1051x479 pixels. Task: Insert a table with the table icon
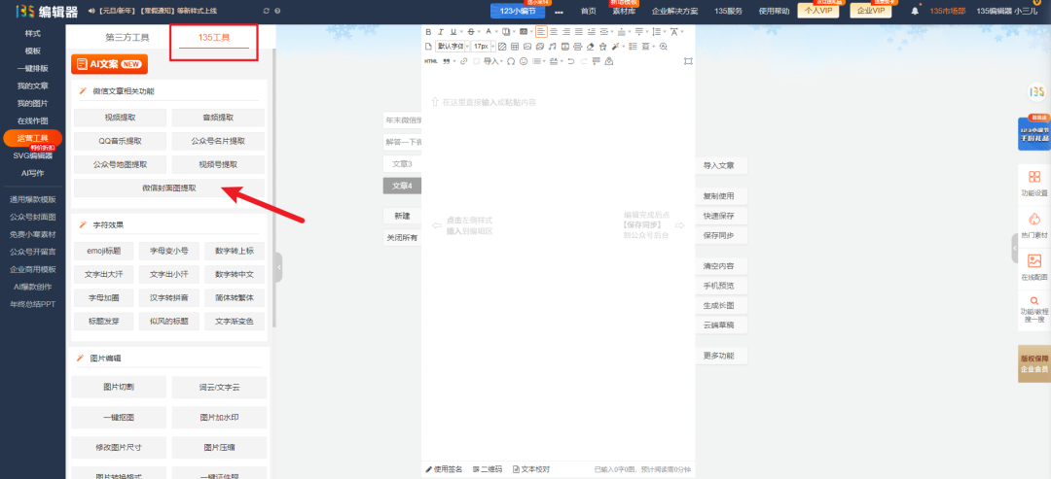(515, 47)
